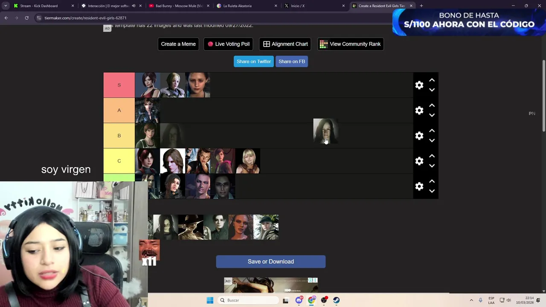Screen dimensions: 546x307
Task: Move B tier row up
Action: pyautogui.click(x=432, y=130)
